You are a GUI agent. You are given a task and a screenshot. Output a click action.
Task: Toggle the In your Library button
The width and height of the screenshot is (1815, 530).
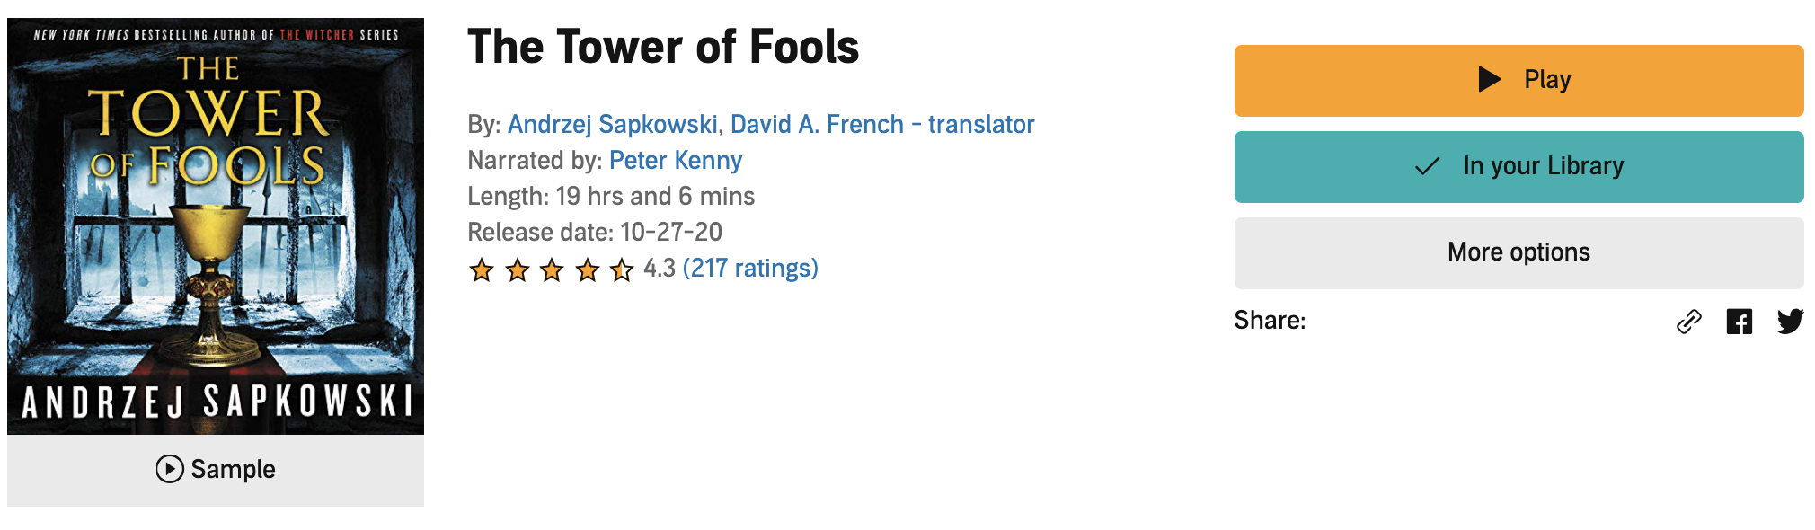click(1518, 166)
